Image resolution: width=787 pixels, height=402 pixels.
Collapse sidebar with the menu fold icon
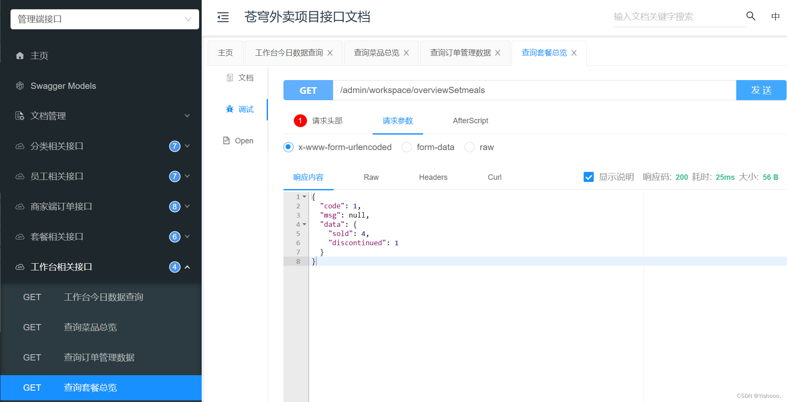pyautogui.click(x=223, y=17)
